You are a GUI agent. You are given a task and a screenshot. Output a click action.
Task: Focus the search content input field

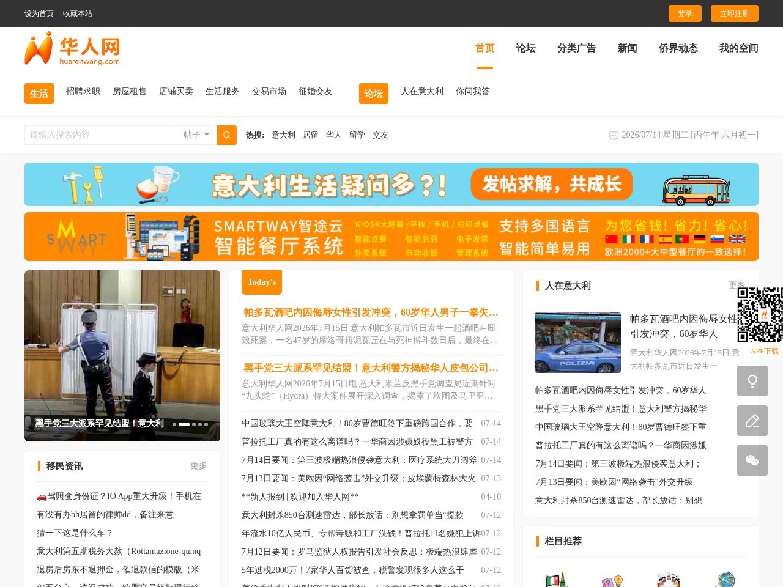pyautogui.click(x=100, y=135)
